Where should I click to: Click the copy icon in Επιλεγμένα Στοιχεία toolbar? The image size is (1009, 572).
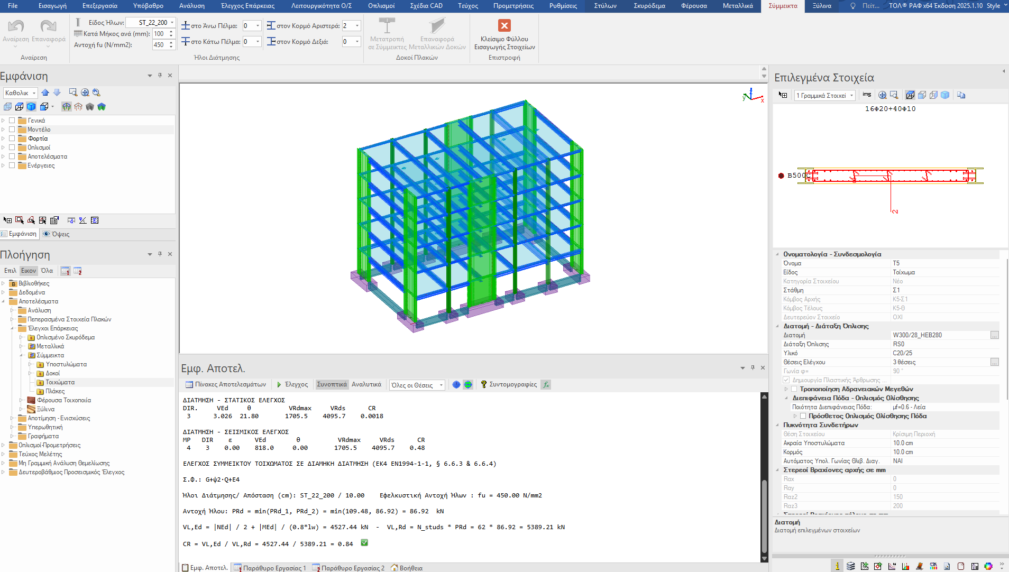tap(961, 95)
